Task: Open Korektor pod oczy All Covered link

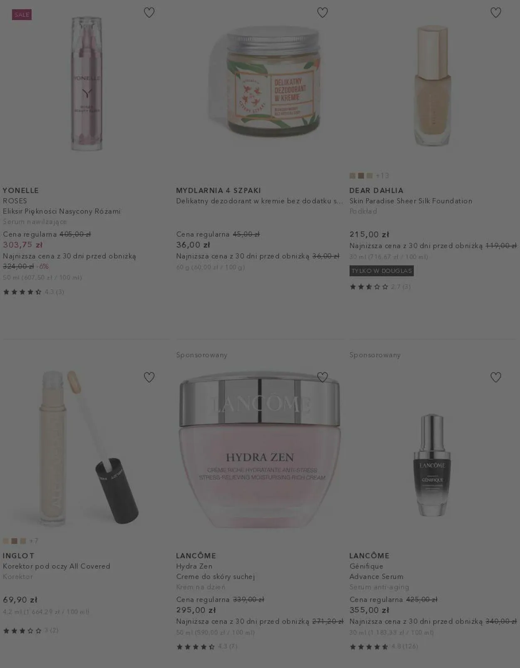Action: 57,566
